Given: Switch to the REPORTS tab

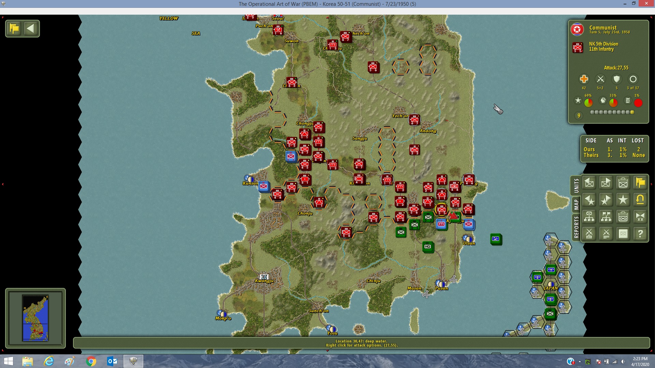Looking at the screenshot, I should [x=576, y=227].
